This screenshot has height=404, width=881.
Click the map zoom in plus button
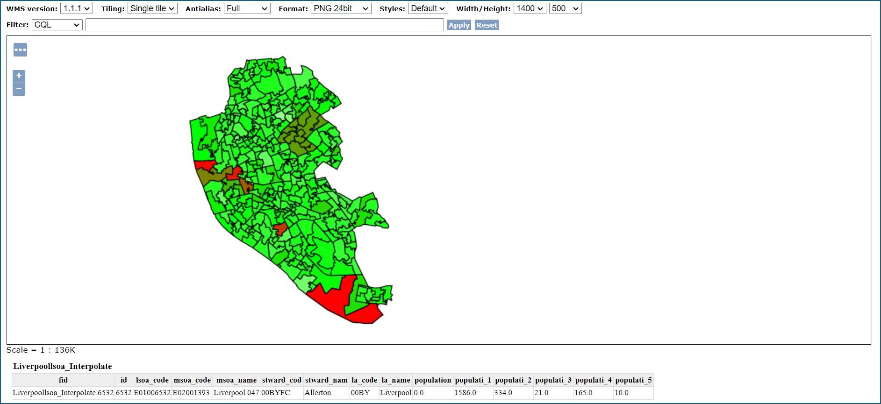point(19,76)
